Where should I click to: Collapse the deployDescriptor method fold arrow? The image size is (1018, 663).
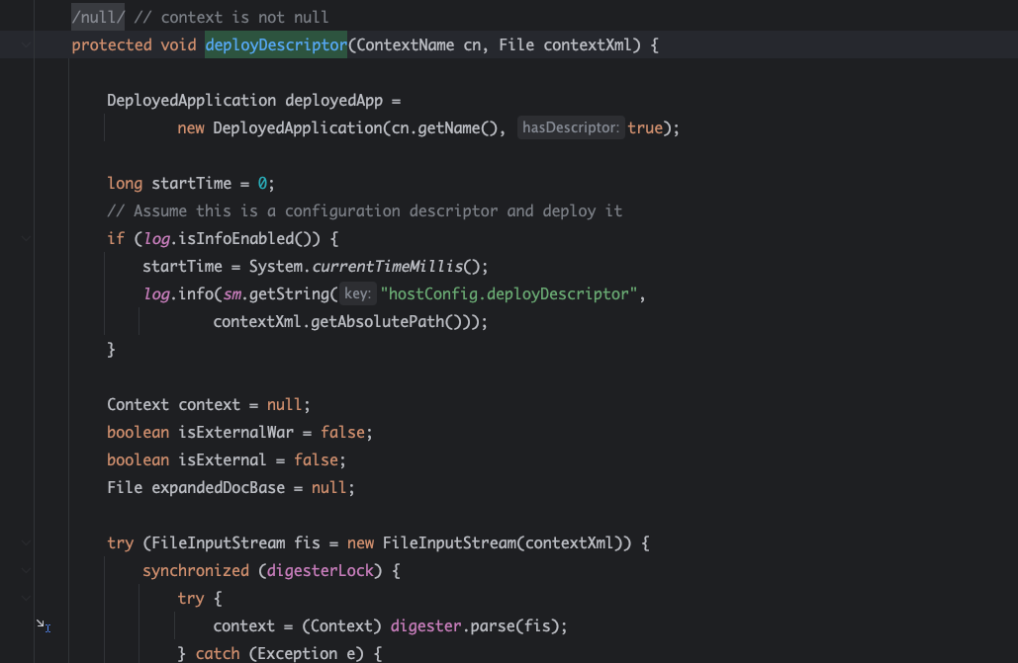click(x=25, y=44)
